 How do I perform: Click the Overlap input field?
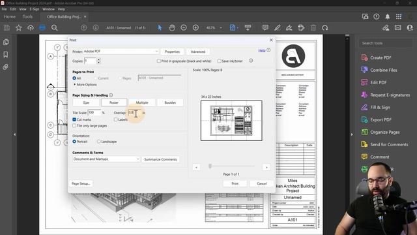135,113
